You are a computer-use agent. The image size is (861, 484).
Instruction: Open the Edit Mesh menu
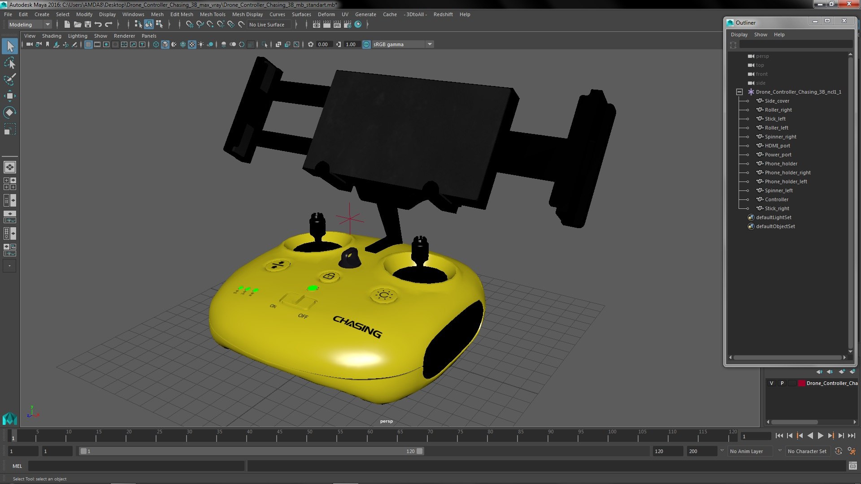182,14
